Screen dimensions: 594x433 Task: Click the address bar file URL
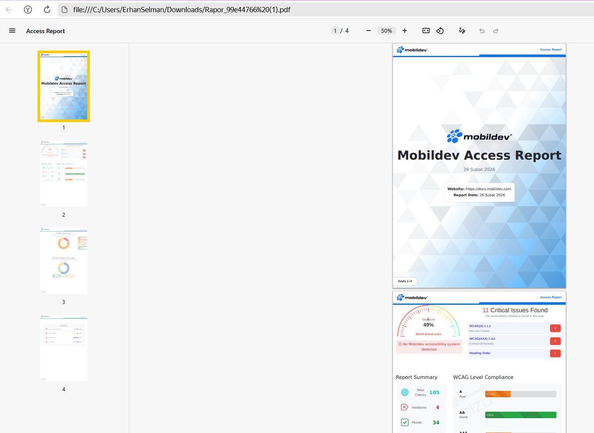(181, 10)
